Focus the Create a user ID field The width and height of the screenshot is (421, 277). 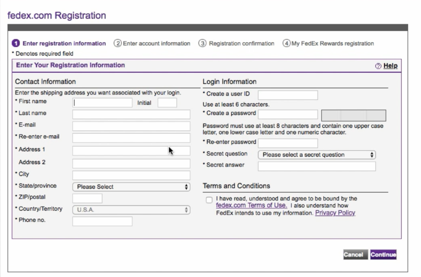(x=288, y=95)
